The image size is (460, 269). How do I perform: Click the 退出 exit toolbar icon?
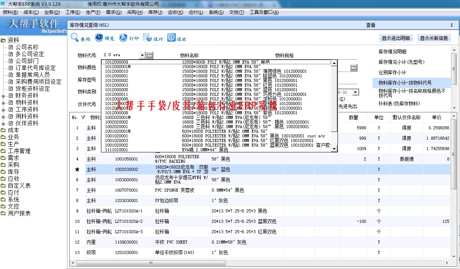click(x=171, y=37)
